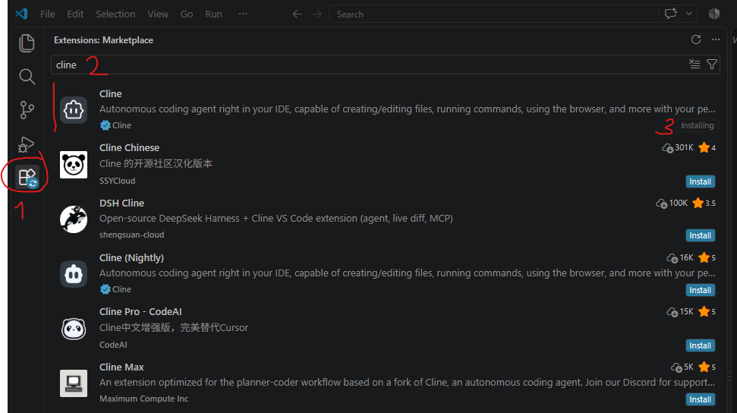Install the Cline Max extension
737x413 pixels.
[700, 399]
